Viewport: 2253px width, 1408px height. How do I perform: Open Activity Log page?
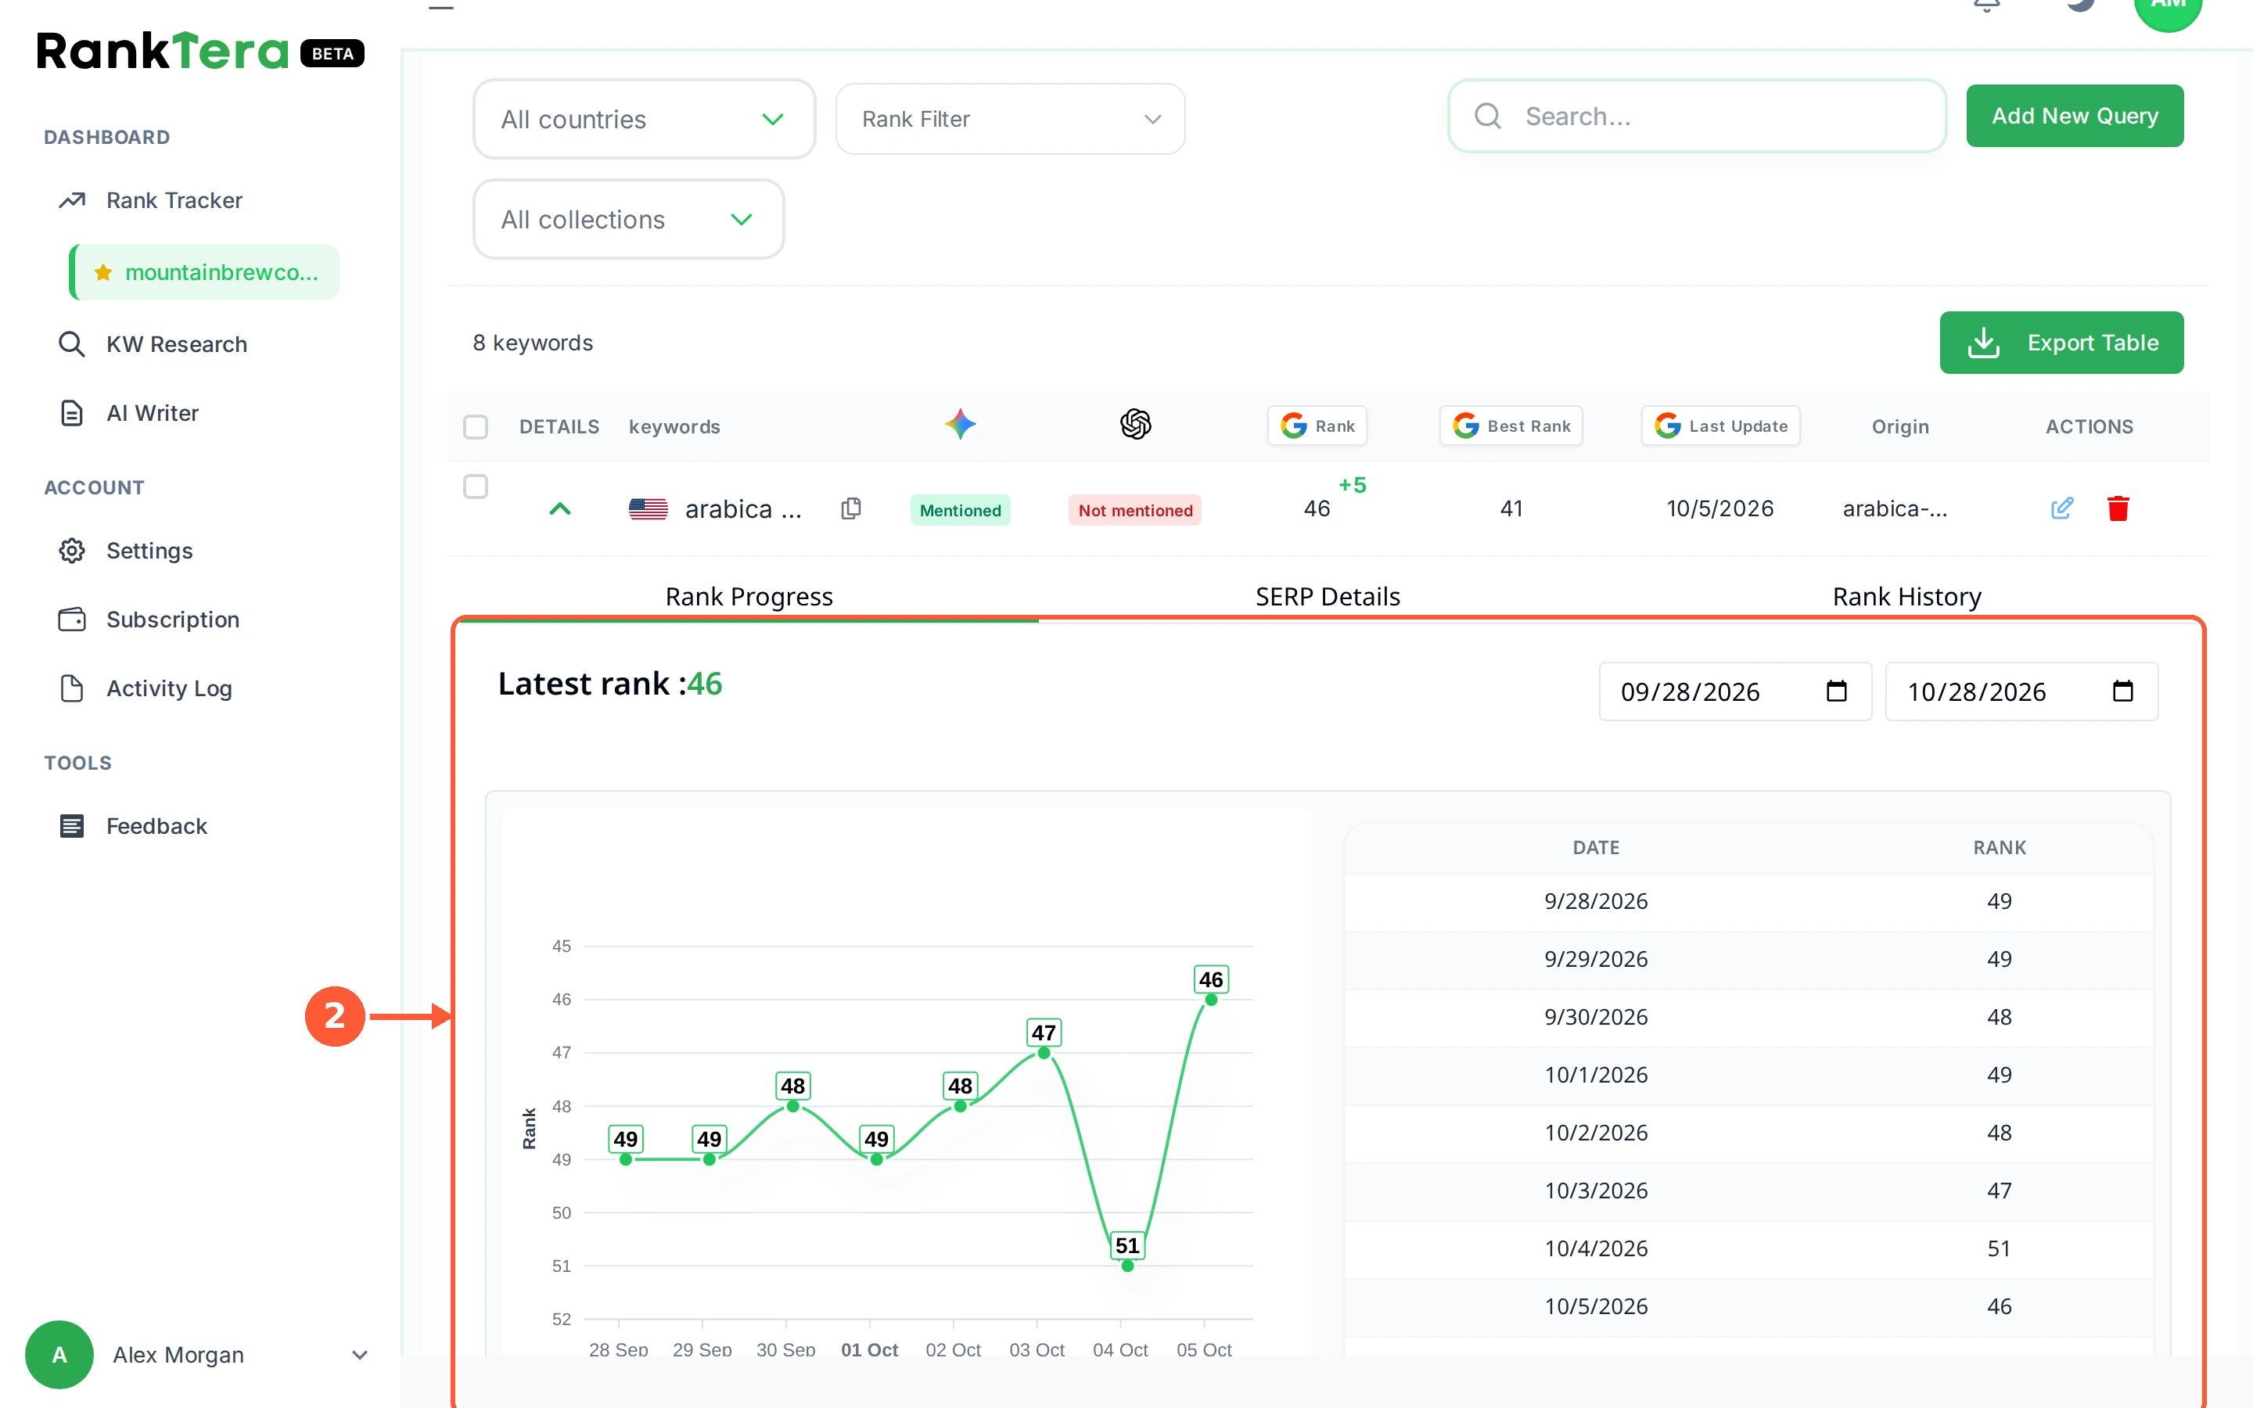(168, 688)
